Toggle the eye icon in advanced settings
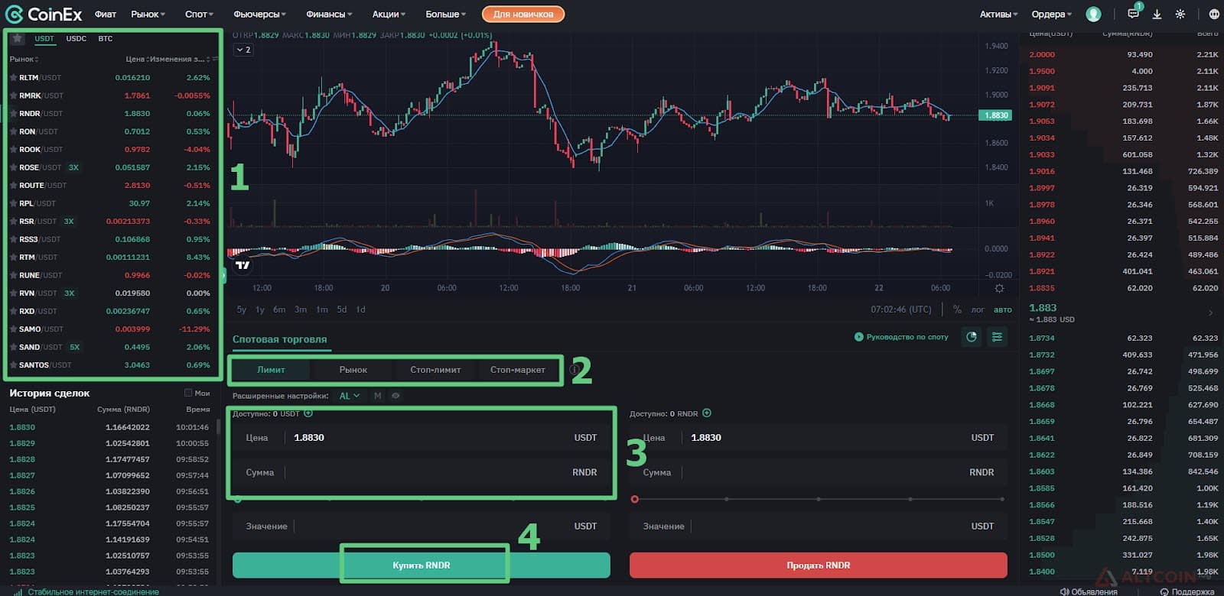 396,396
